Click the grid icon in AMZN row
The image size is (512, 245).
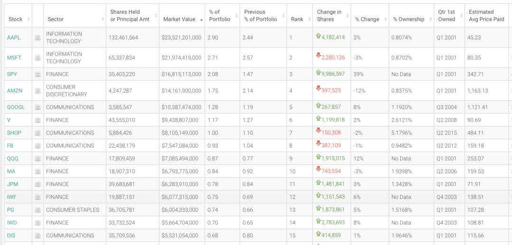point(38,91)
